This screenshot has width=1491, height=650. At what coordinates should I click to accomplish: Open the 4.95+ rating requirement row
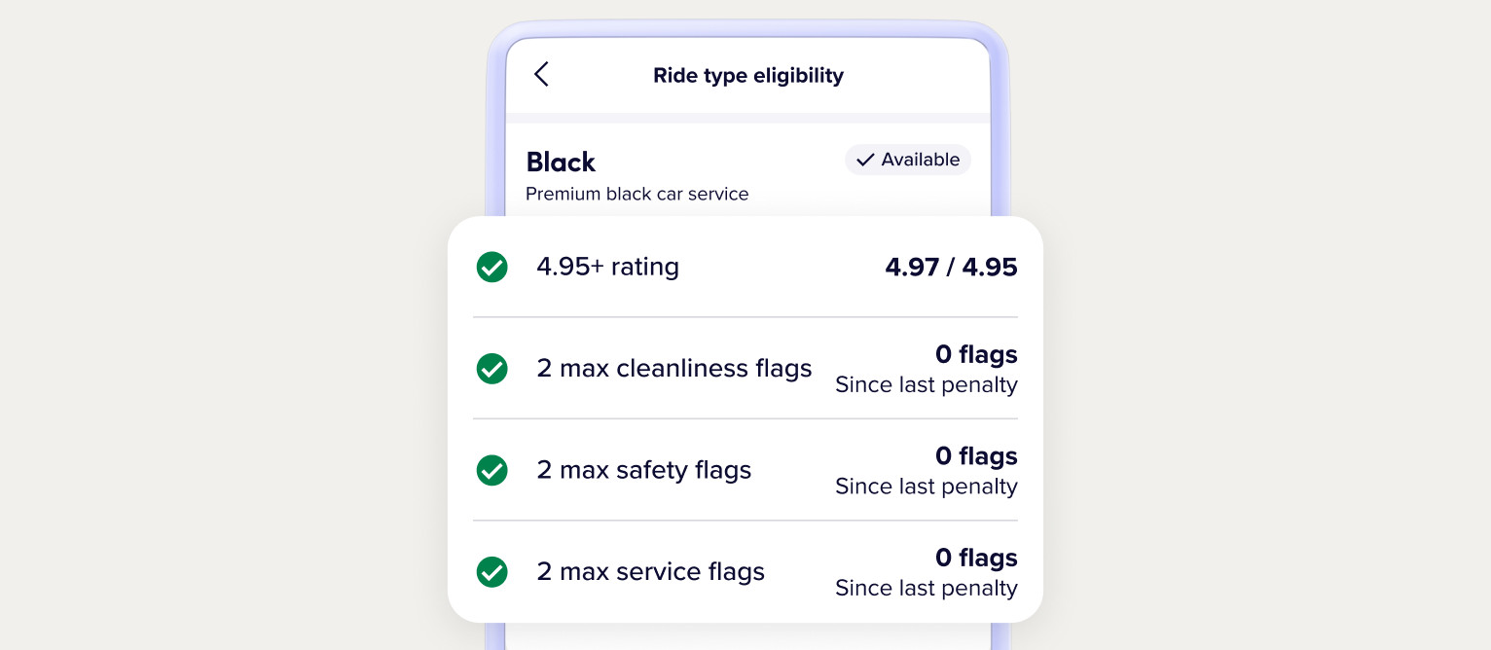745,267
